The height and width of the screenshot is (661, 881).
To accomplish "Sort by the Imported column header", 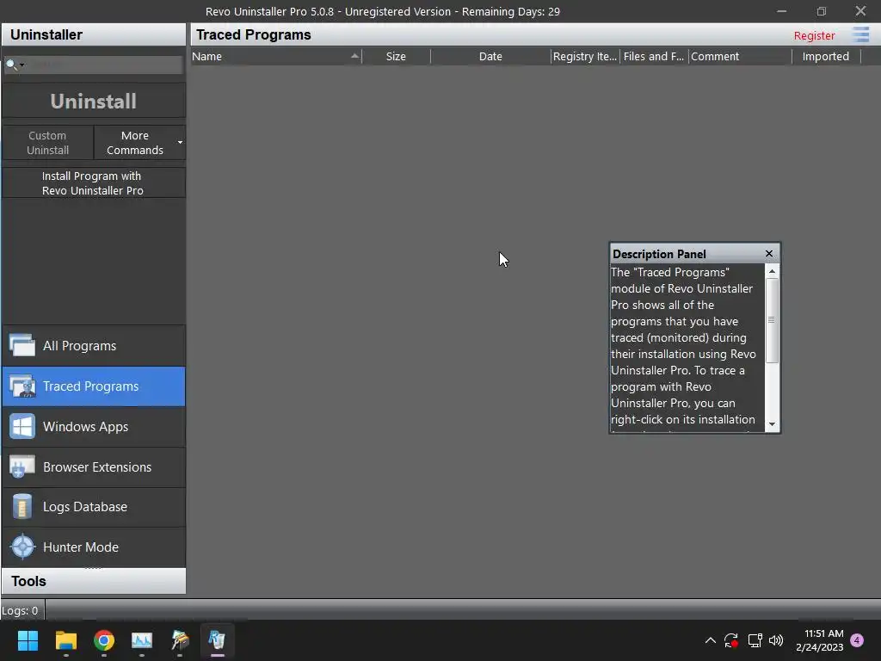I will [x=826, y=56].
